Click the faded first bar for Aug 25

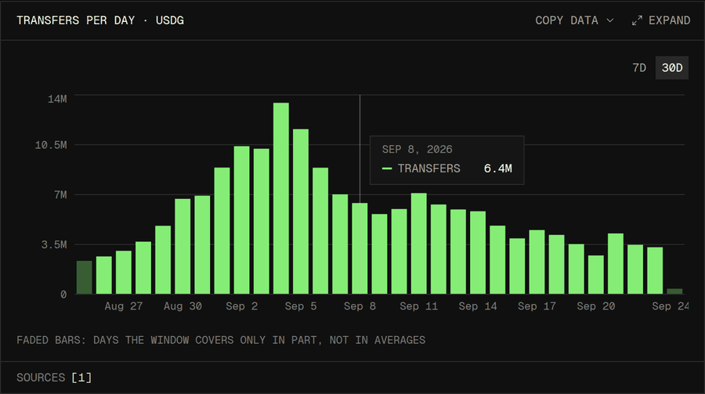tap(84, 277)
